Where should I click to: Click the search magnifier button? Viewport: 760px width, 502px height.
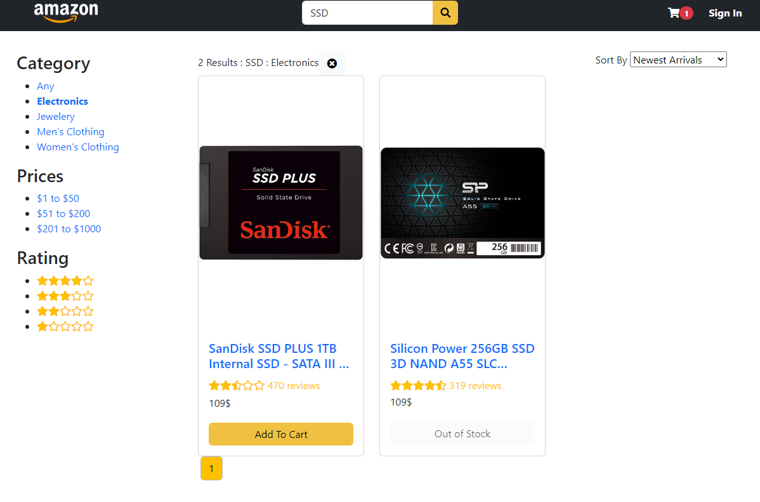[x=445, y=13]
